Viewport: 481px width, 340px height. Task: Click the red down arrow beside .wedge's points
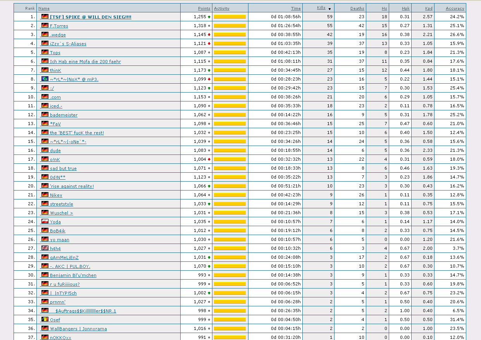pos(209,35)
